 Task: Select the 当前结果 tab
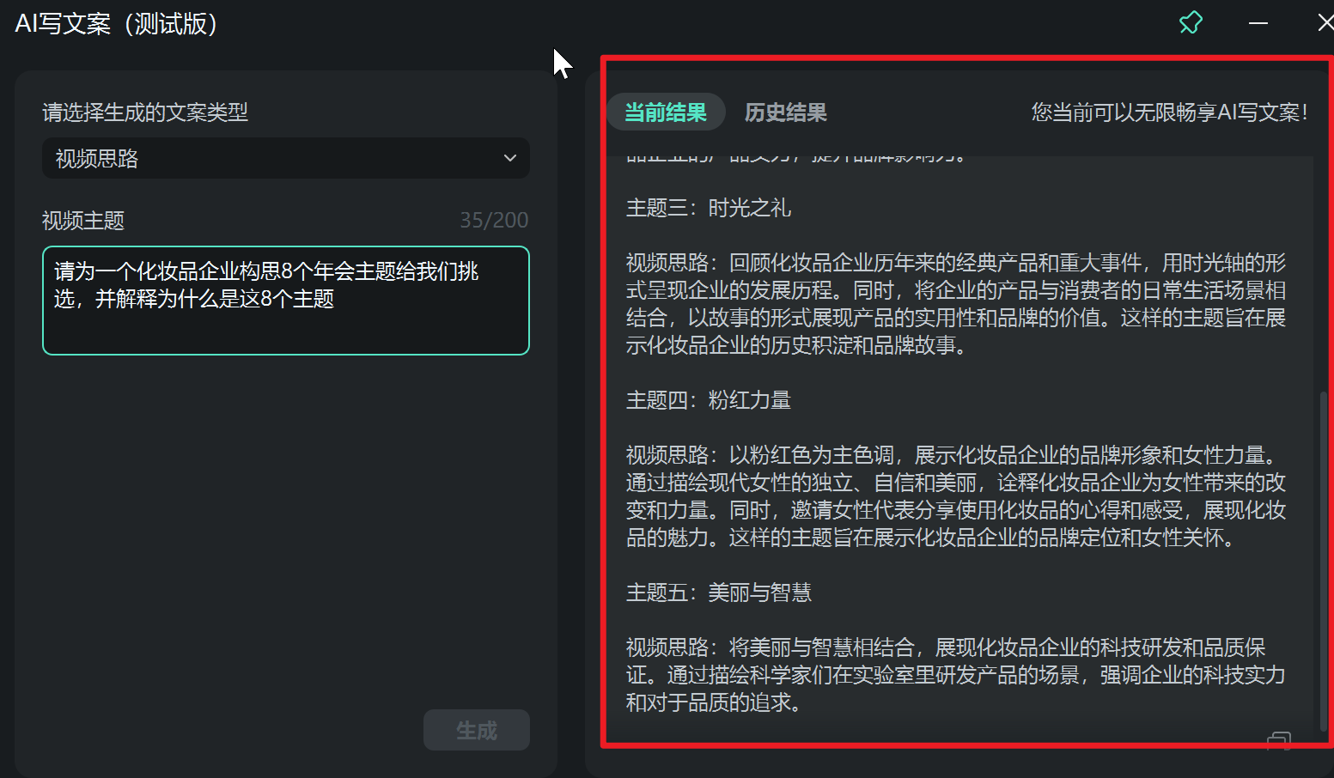(x=666, y=112)
